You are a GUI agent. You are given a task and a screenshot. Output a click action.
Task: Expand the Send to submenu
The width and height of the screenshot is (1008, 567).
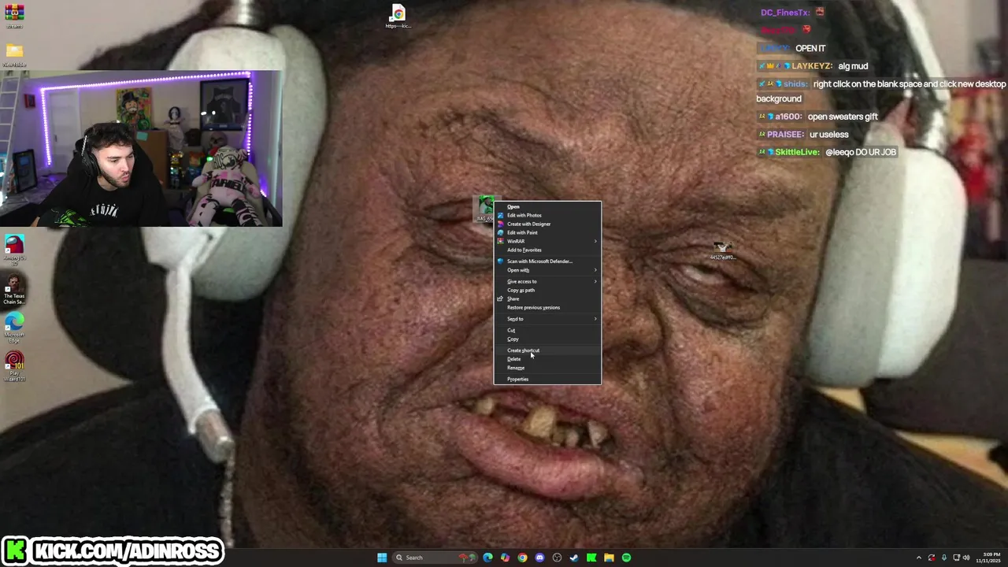click(547, 319)
